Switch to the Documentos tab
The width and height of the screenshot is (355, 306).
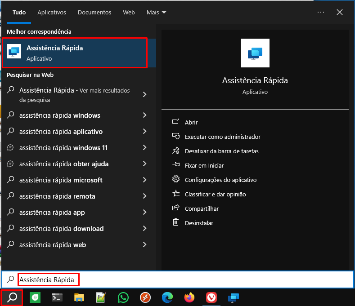point(94,12)
